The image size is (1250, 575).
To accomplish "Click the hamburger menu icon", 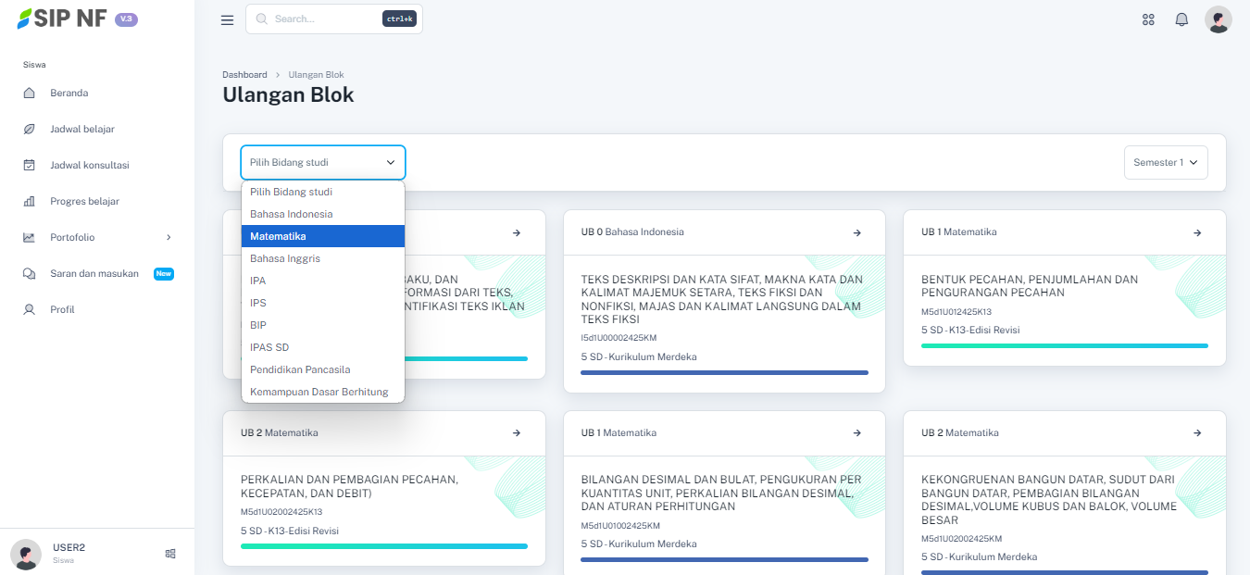I will click(x=227, y=20).
